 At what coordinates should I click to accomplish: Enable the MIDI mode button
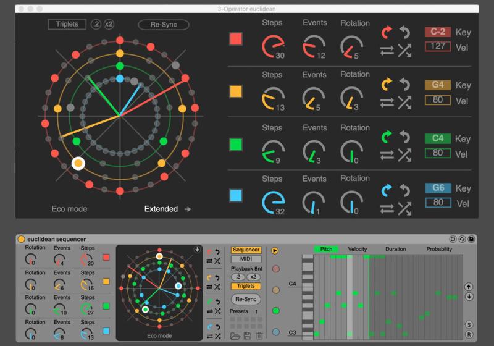coord(246,259)
